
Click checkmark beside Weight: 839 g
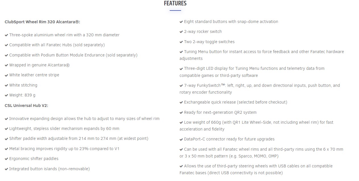pos(7,95)
